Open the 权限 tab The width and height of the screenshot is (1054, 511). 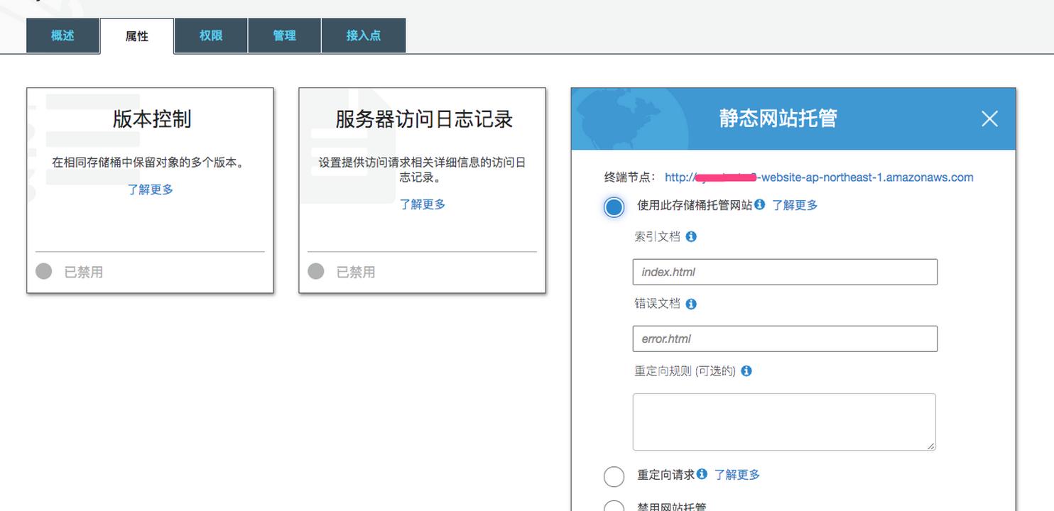[211, 35]
